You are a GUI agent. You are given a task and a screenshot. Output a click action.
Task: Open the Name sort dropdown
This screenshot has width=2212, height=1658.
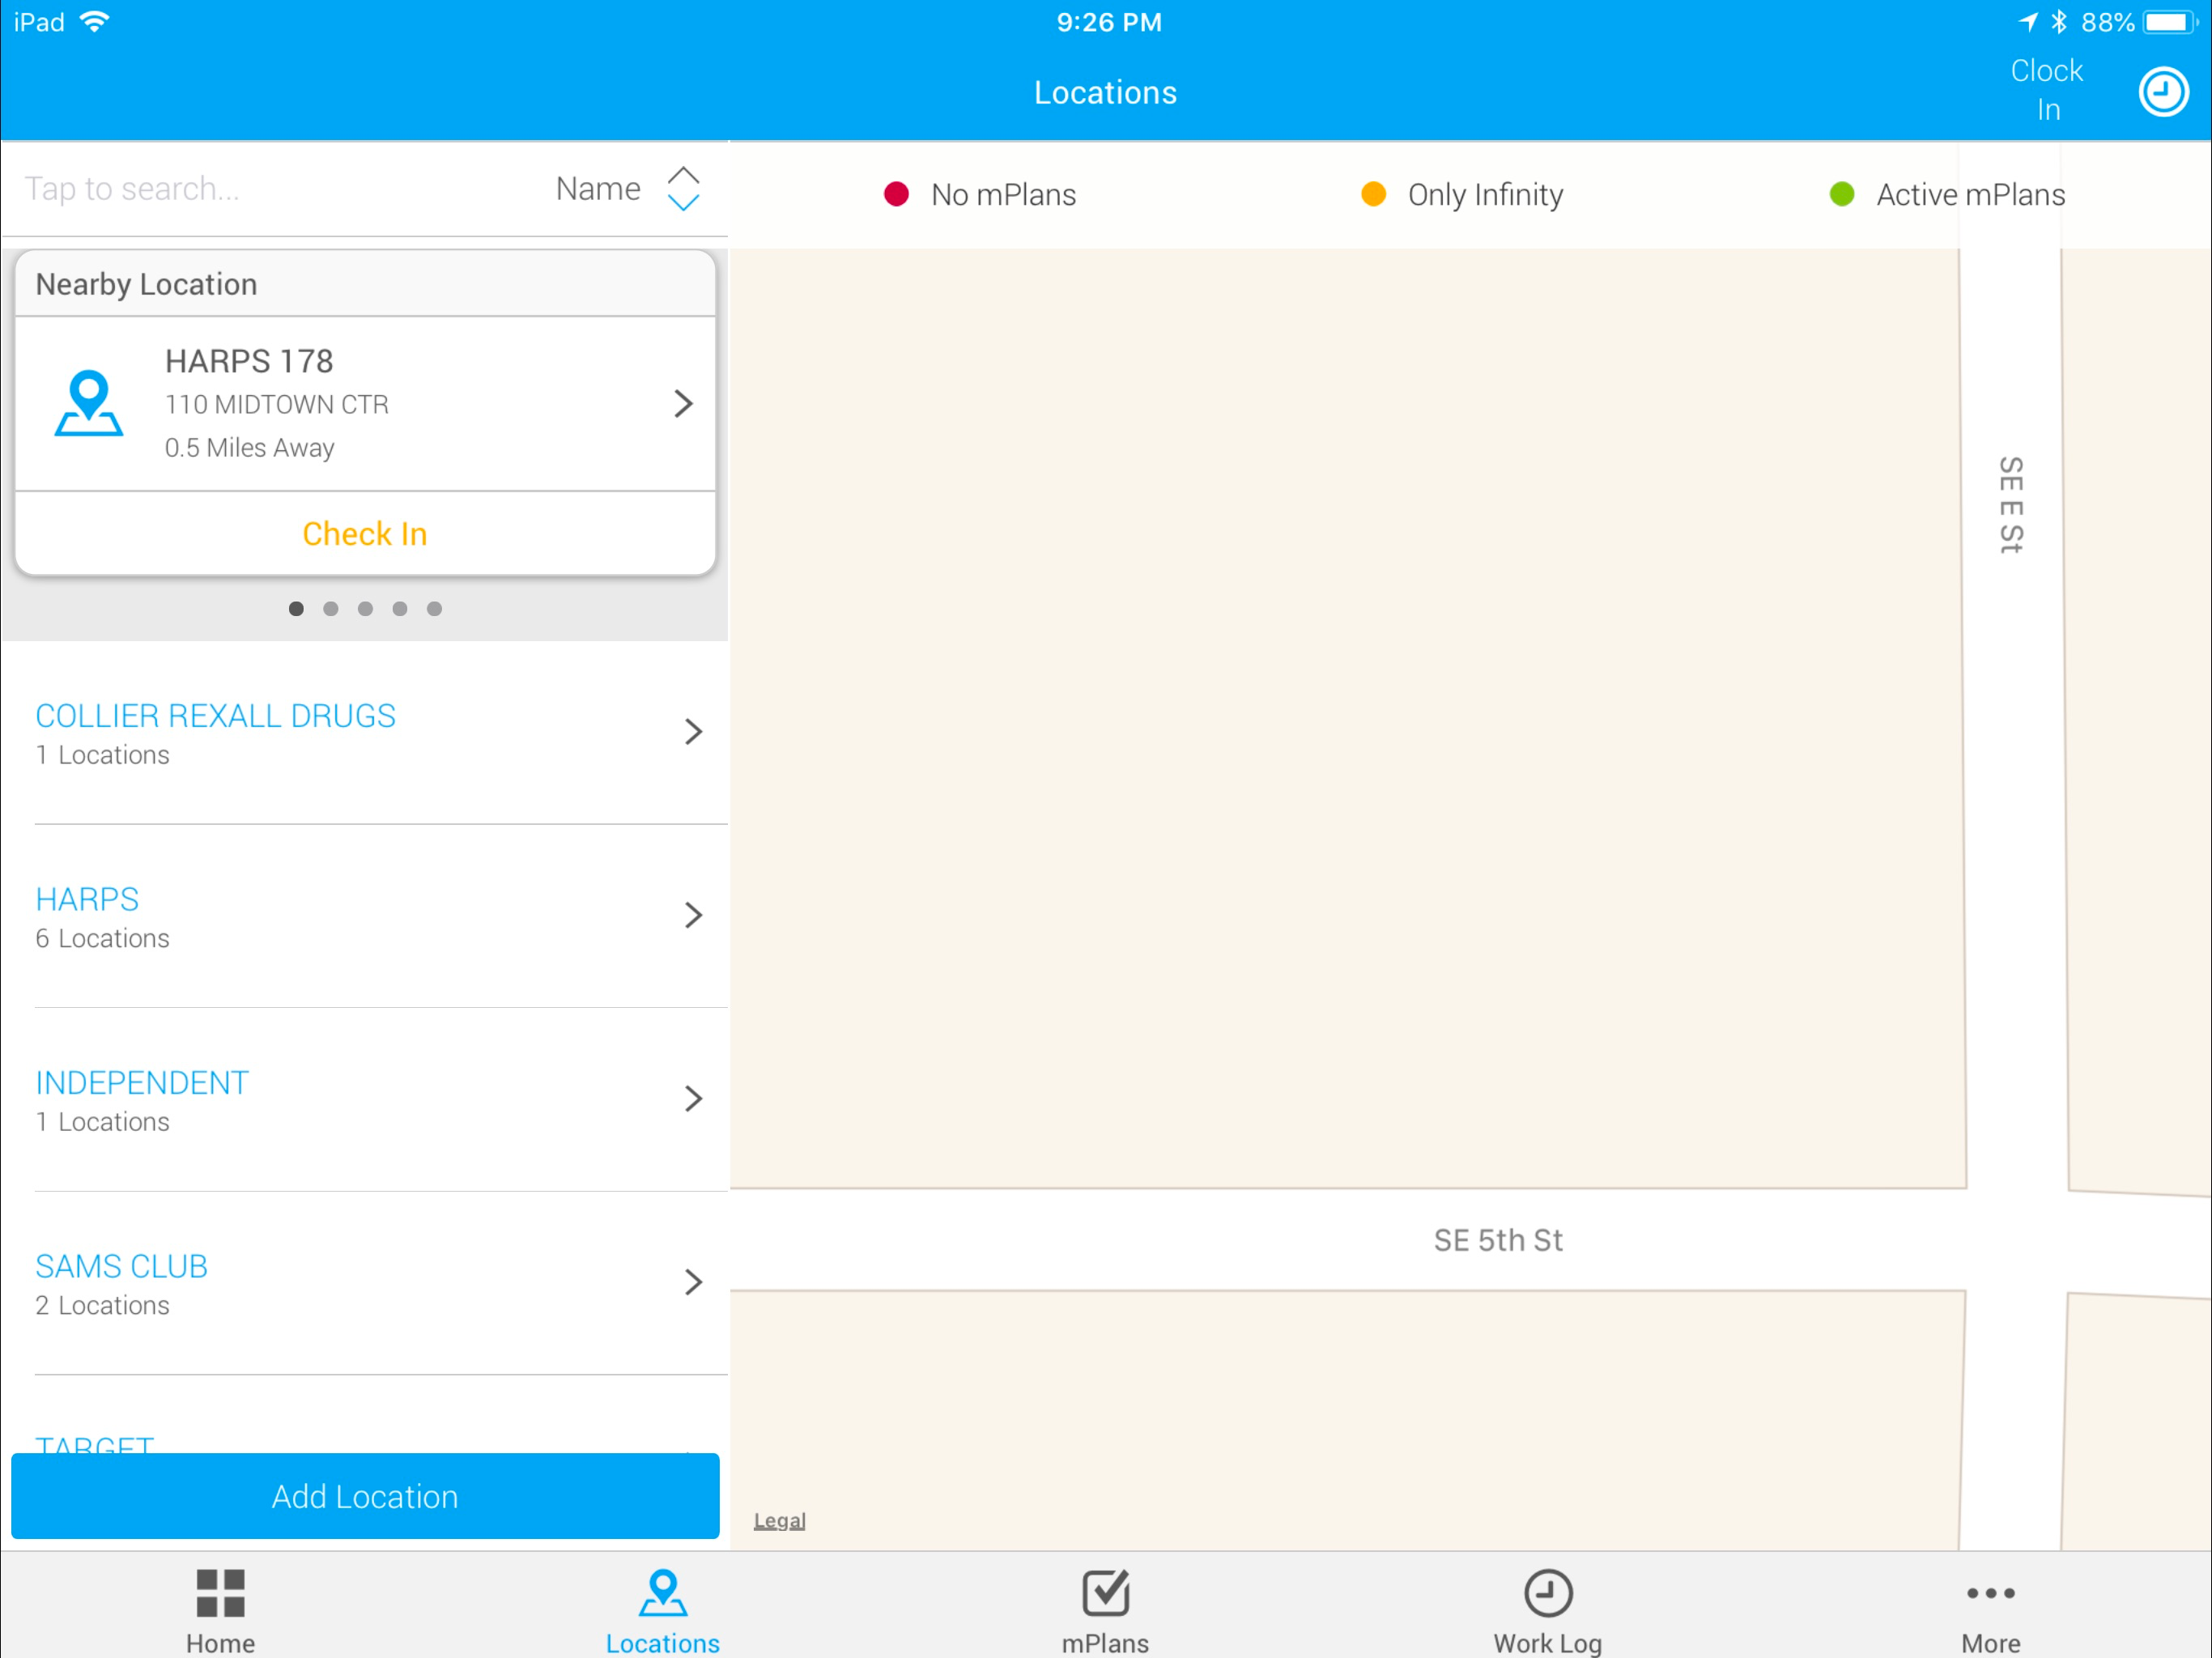tap(598, 189)
